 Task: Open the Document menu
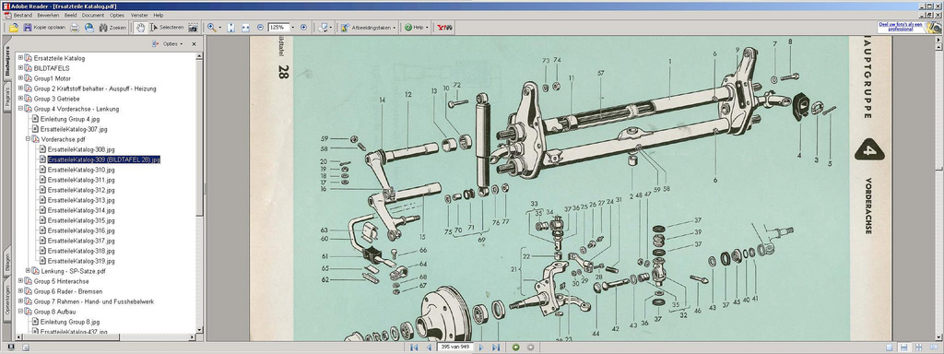tap(93, 15)
